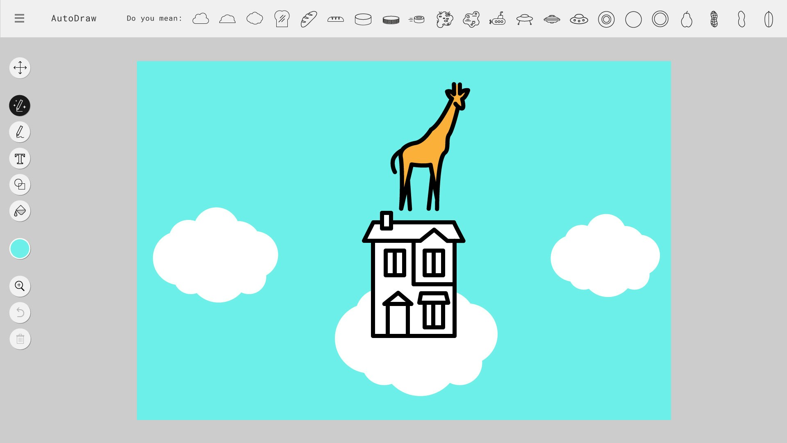This screenshot has height=443, width=787.
Task: Select the Fill bucket tool
Action: (20, 211)
